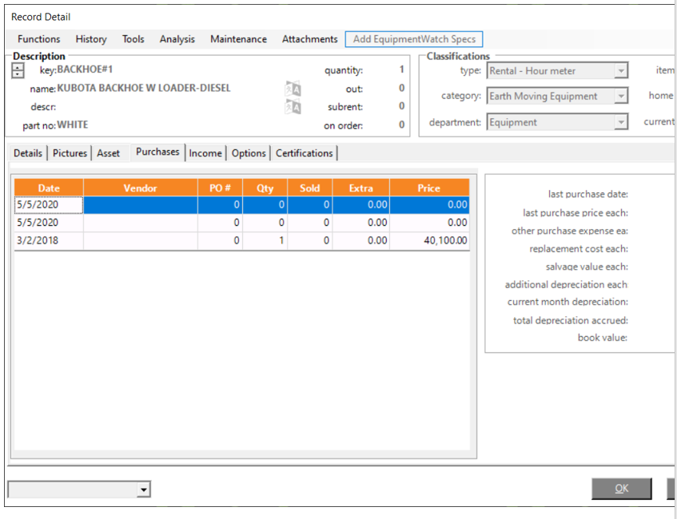The height and width of the screenshot is (519, 677).
Task: Click the translate icon beside the descr field
Action: click(x=293, y=107)
